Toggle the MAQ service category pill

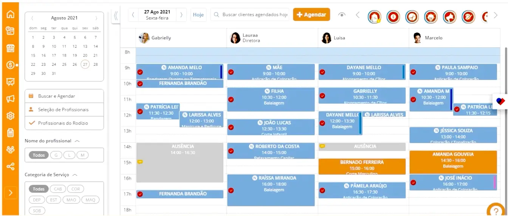[90, 200]
